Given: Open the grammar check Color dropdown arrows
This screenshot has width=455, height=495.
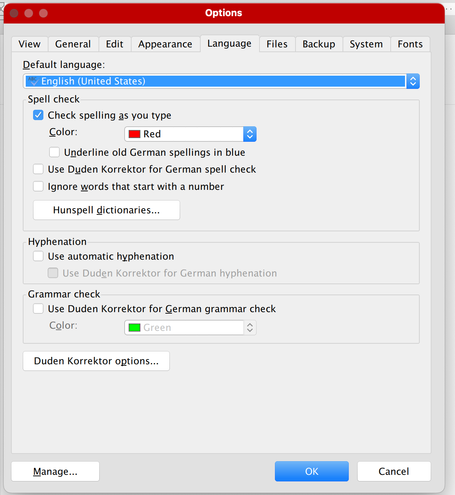Looking at the screenshot, I should tap(250, 328).
